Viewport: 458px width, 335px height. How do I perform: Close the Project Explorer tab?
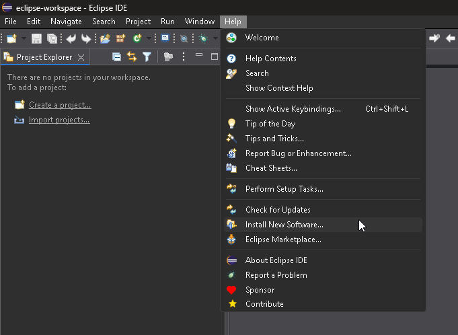click(81, 58)
